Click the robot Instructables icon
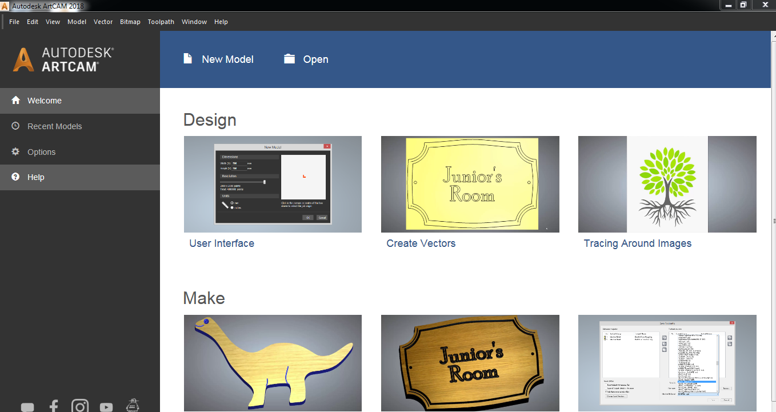This screenshot has width=776, height=412. coord(133,405)
